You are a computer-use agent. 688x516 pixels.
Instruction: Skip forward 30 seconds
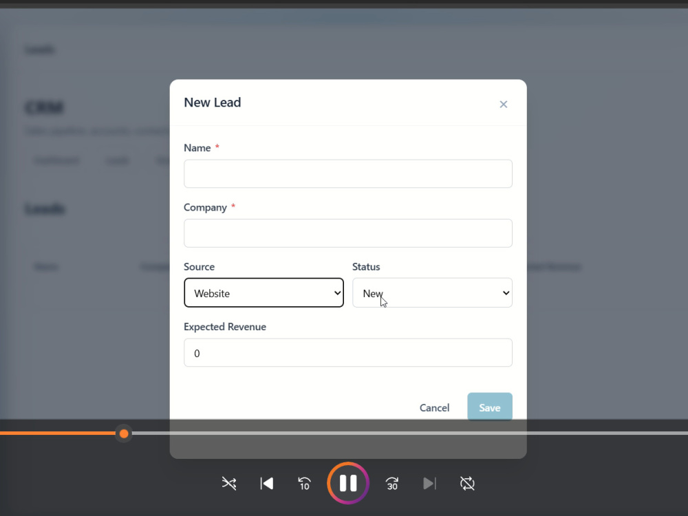click(392, 484)
